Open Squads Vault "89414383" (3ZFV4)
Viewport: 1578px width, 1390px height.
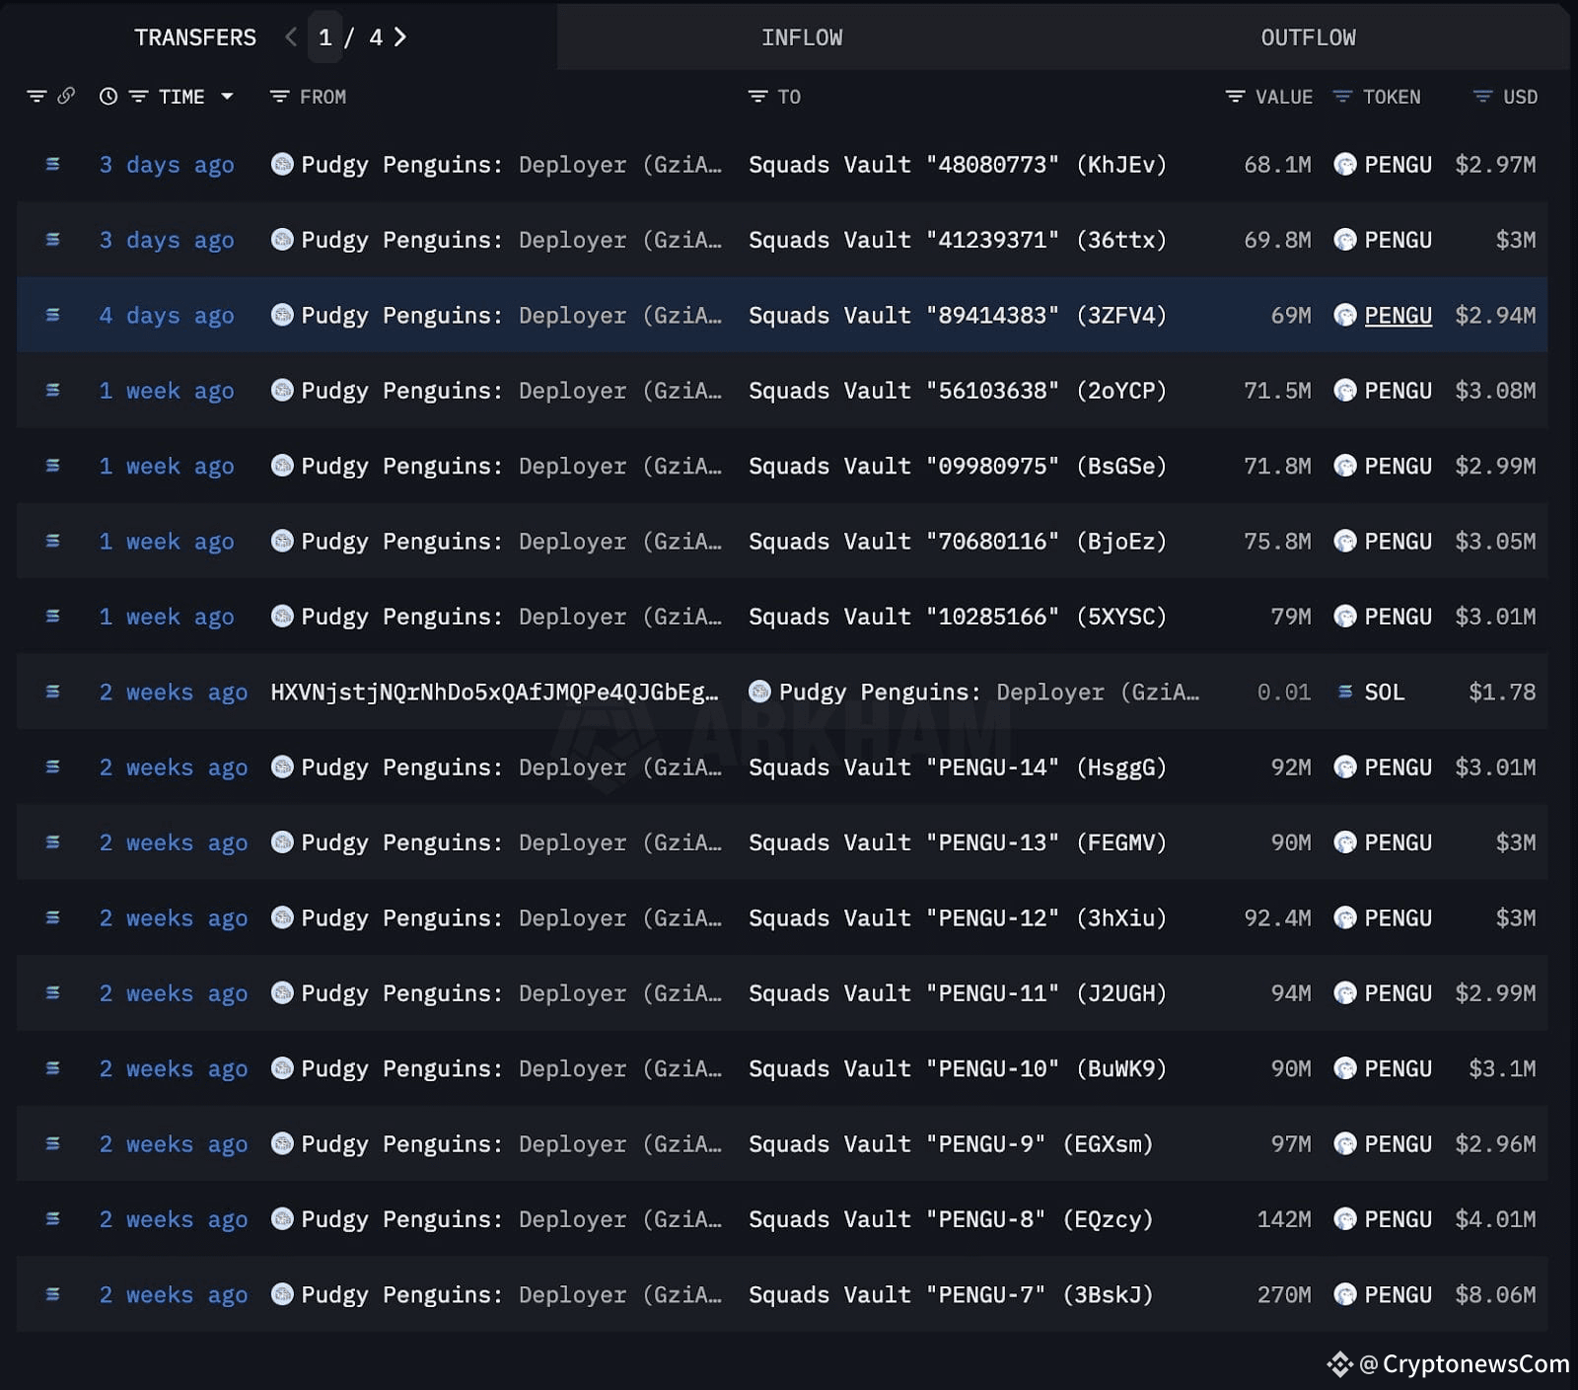pyautogui.click(x=958, y=316)
